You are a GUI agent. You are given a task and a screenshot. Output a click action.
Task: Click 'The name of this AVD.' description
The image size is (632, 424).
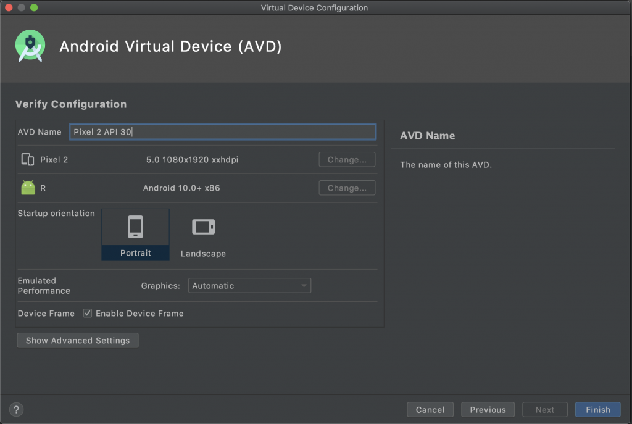click(x=446, y=164)
